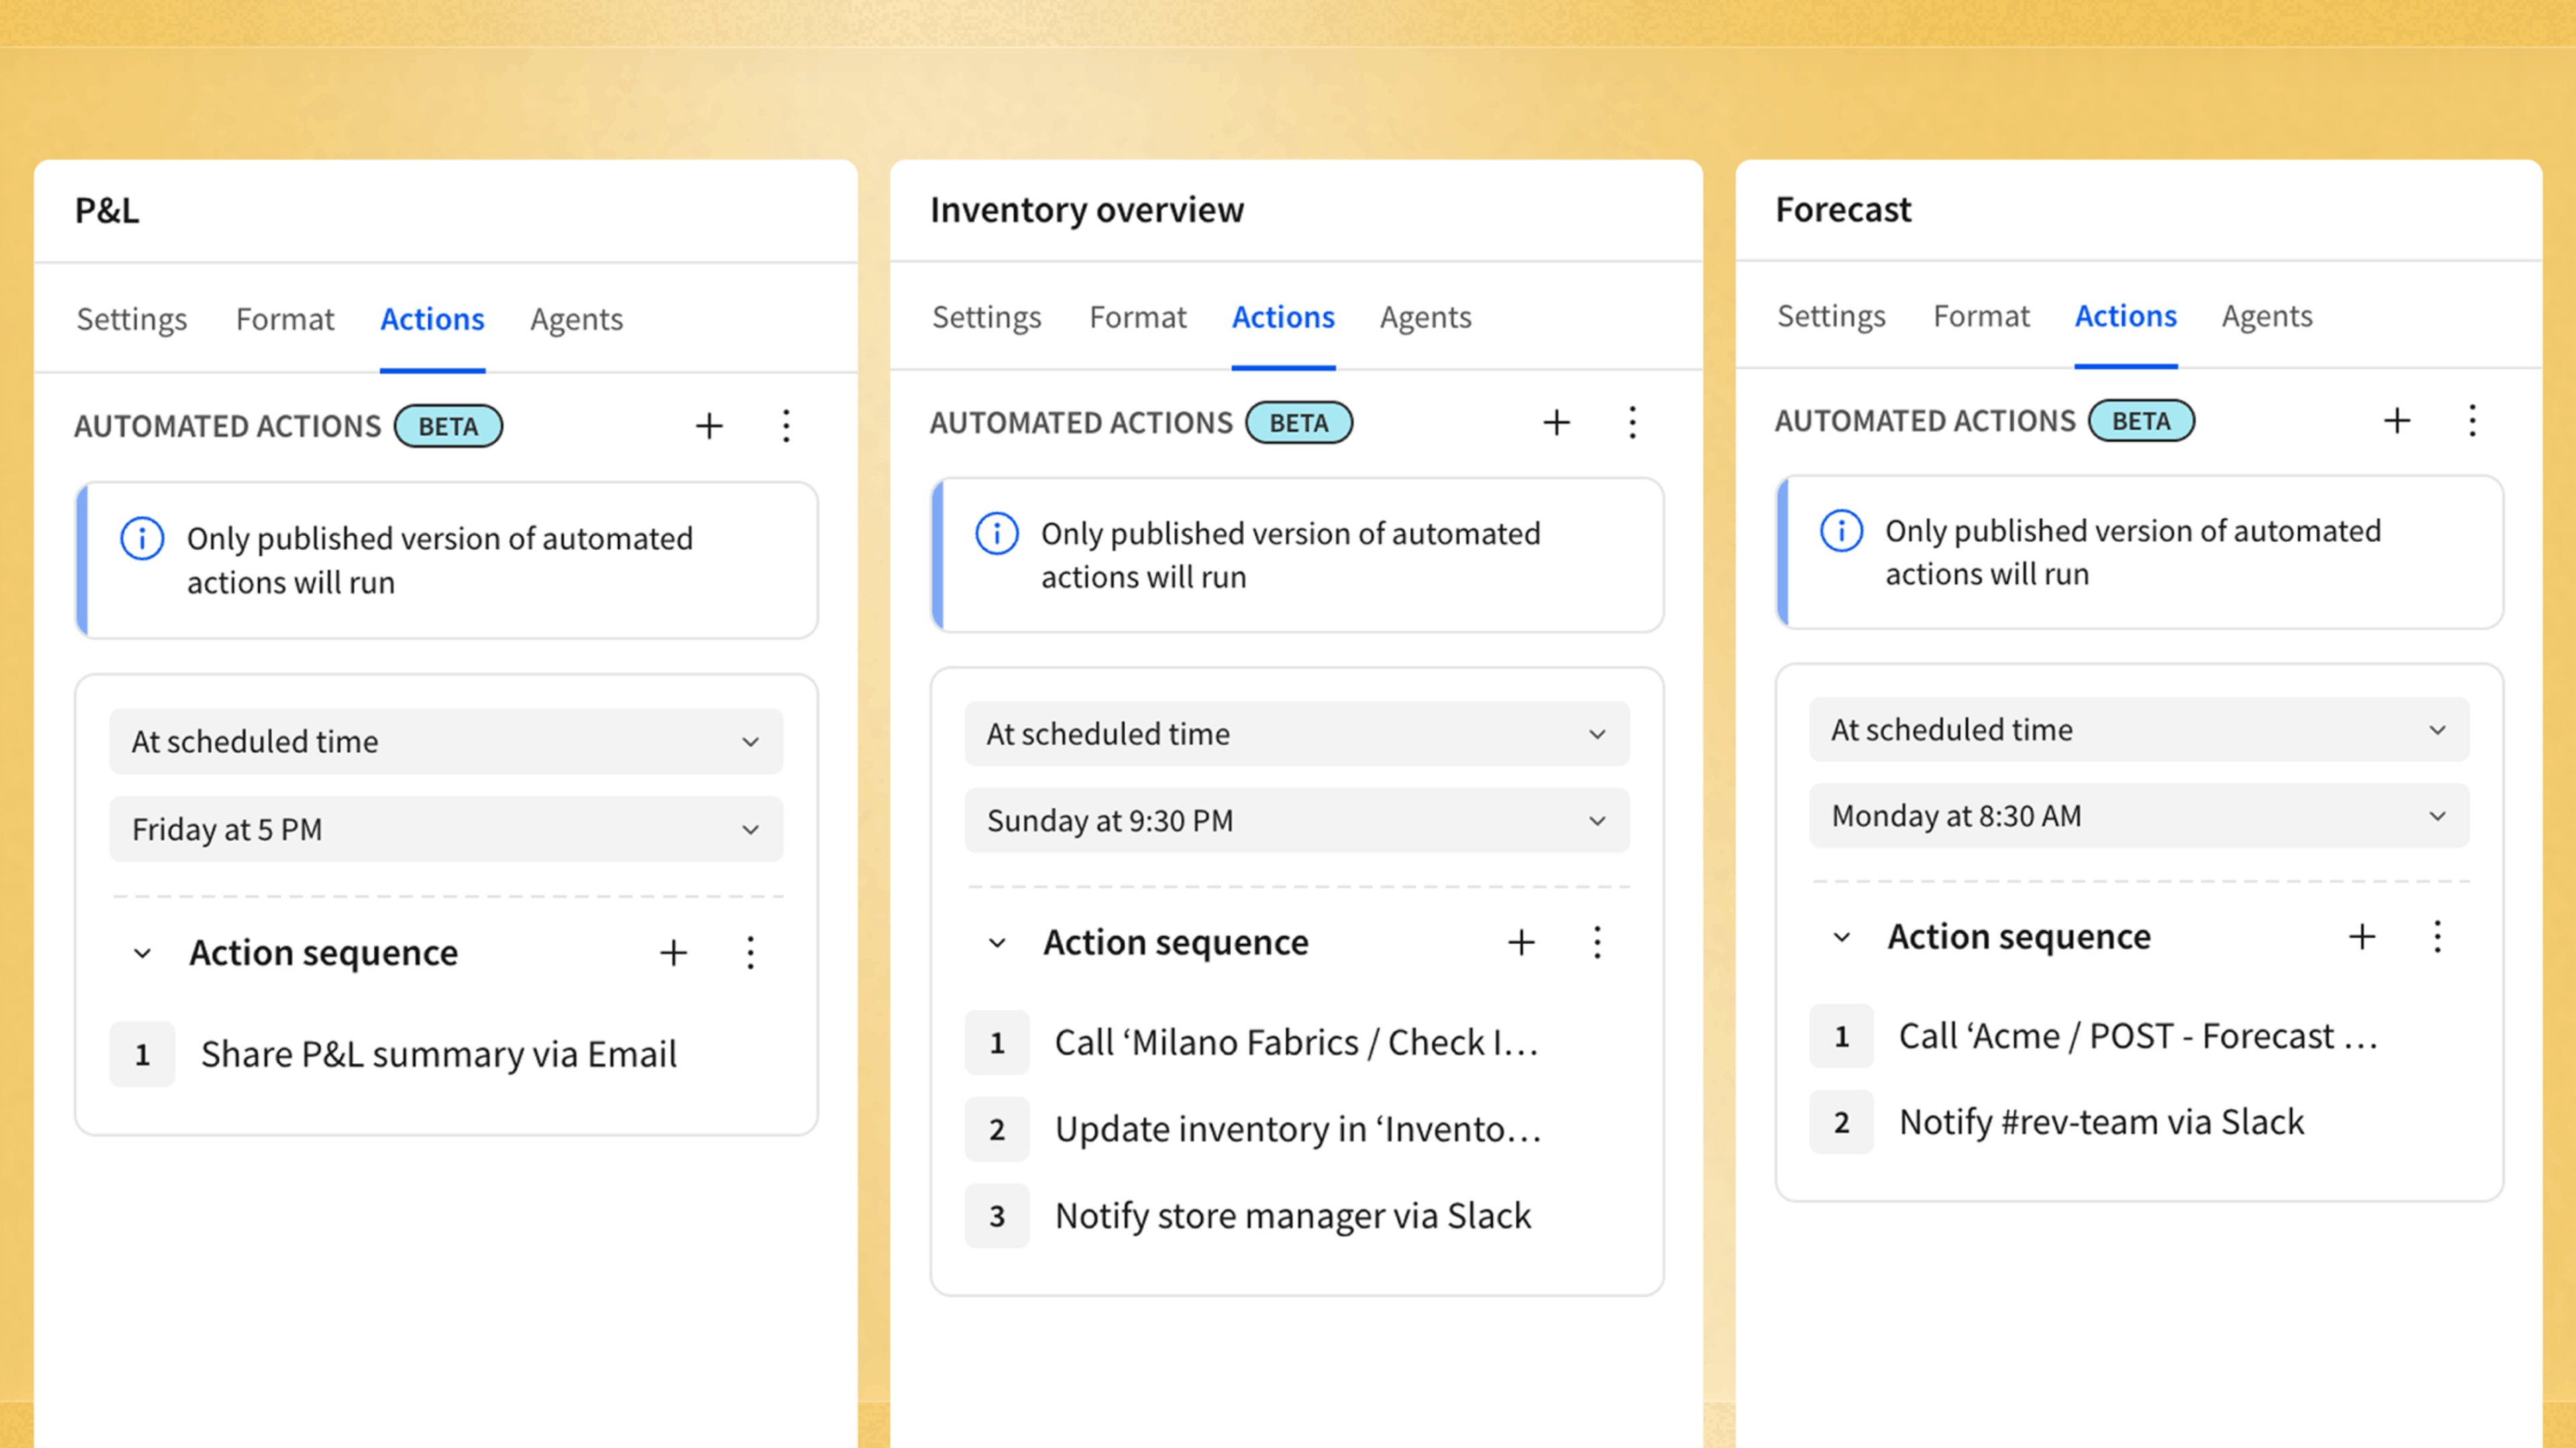Open 'Monday at 8:30 AM' schedule dropdown
Viewport: 2576px width, 1448px height.
(2139, 817)
